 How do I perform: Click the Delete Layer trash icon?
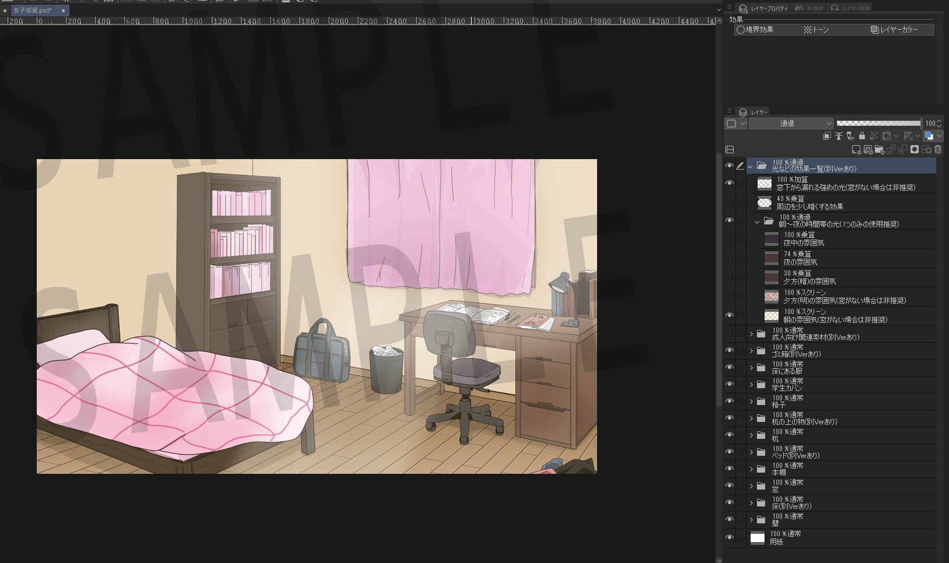938,150
